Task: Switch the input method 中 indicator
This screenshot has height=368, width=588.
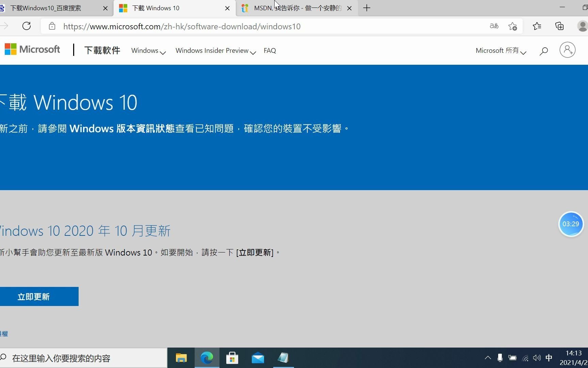Action: [549, 358]
